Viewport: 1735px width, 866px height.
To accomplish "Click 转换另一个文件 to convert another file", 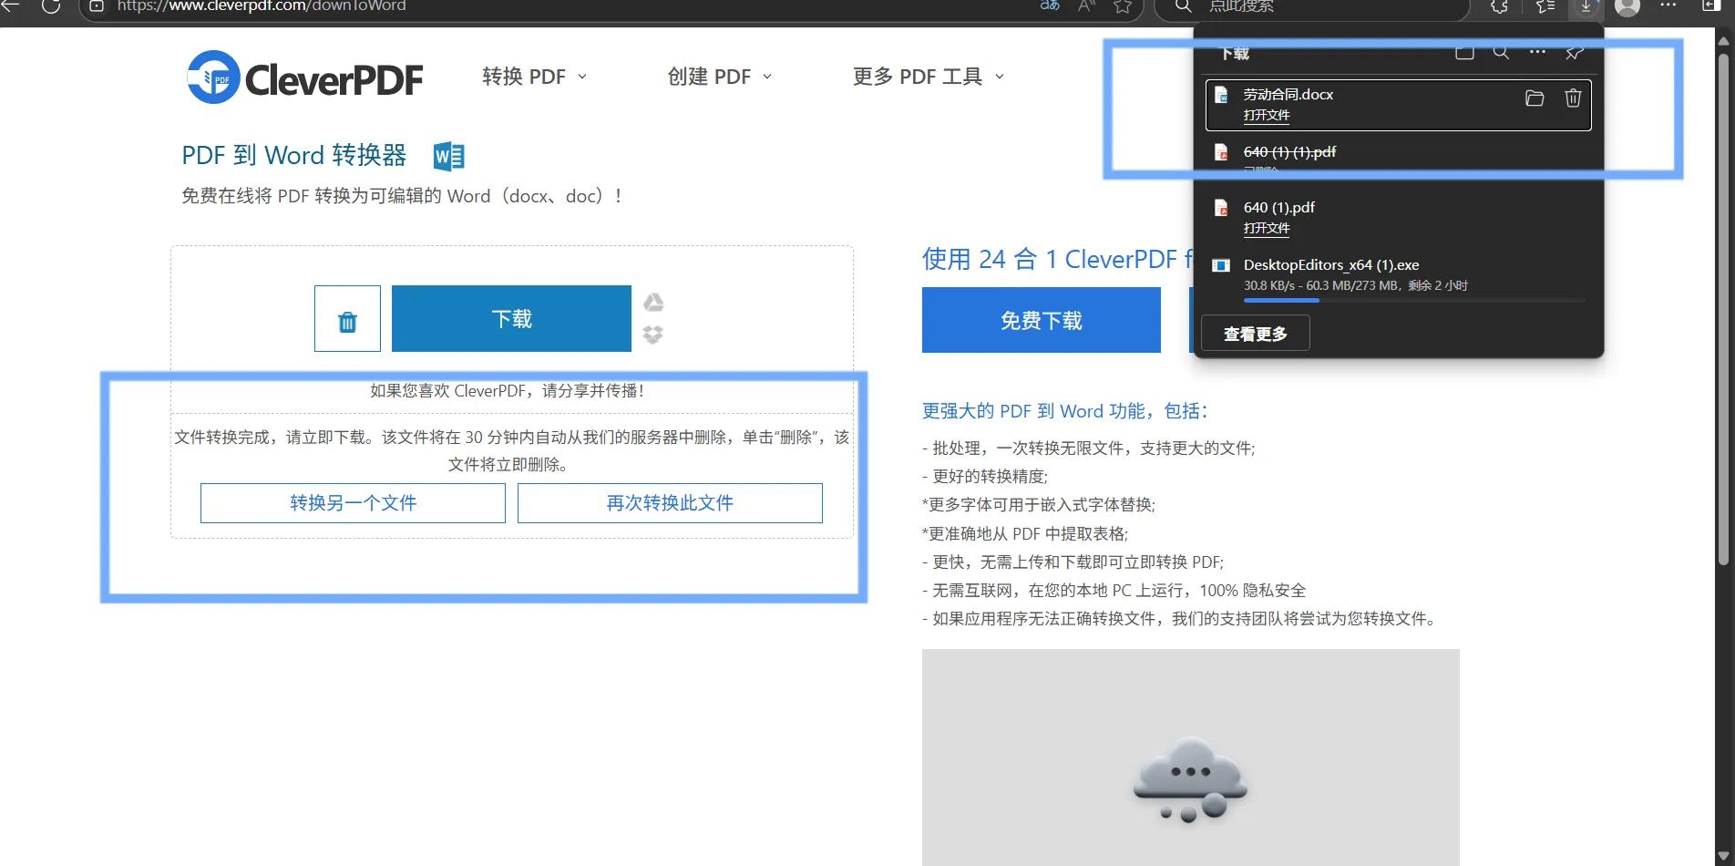I will coord(352,502).
